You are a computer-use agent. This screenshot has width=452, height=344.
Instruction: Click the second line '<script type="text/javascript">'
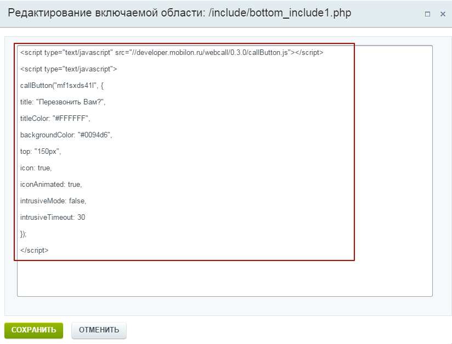69,69
